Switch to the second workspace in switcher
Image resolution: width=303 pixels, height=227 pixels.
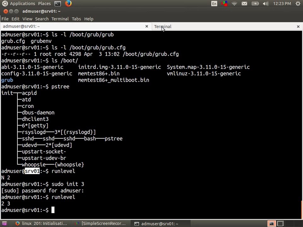tap(280, 224)
